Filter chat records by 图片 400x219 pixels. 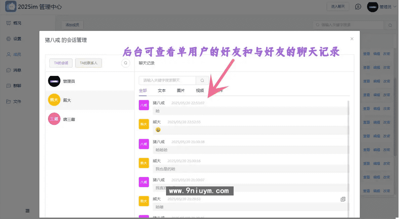coord(181,90)
